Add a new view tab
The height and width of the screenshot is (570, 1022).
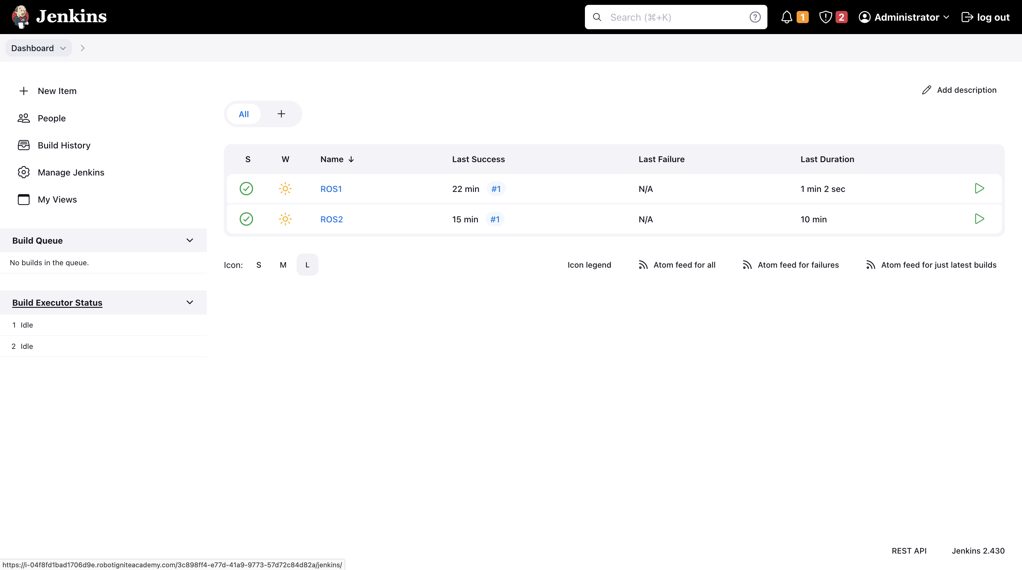(x=281, y=114)
